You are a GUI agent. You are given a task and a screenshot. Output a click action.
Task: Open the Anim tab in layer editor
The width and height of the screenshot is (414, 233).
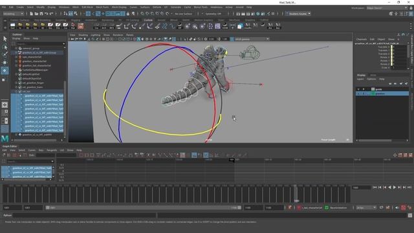373,75
